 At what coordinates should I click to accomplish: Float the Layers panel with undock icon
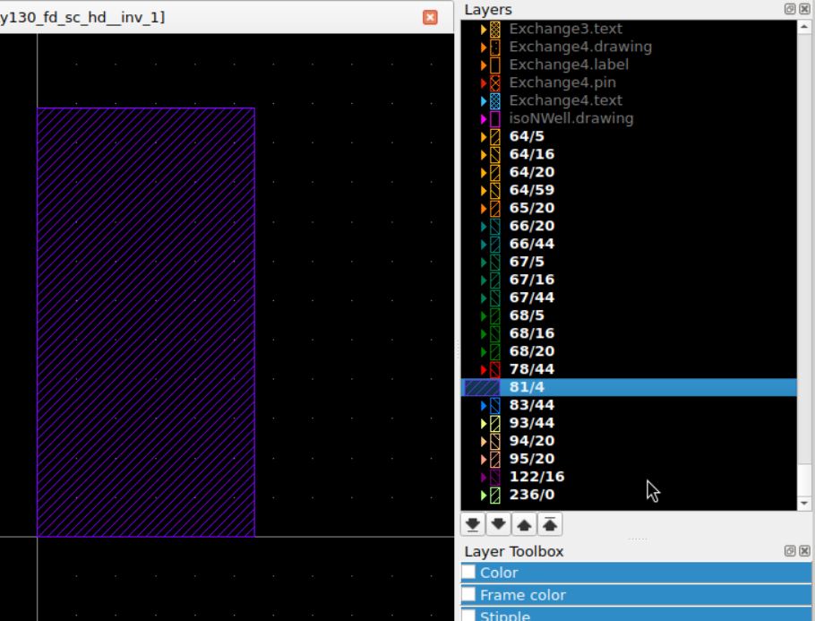click(790, 9)
